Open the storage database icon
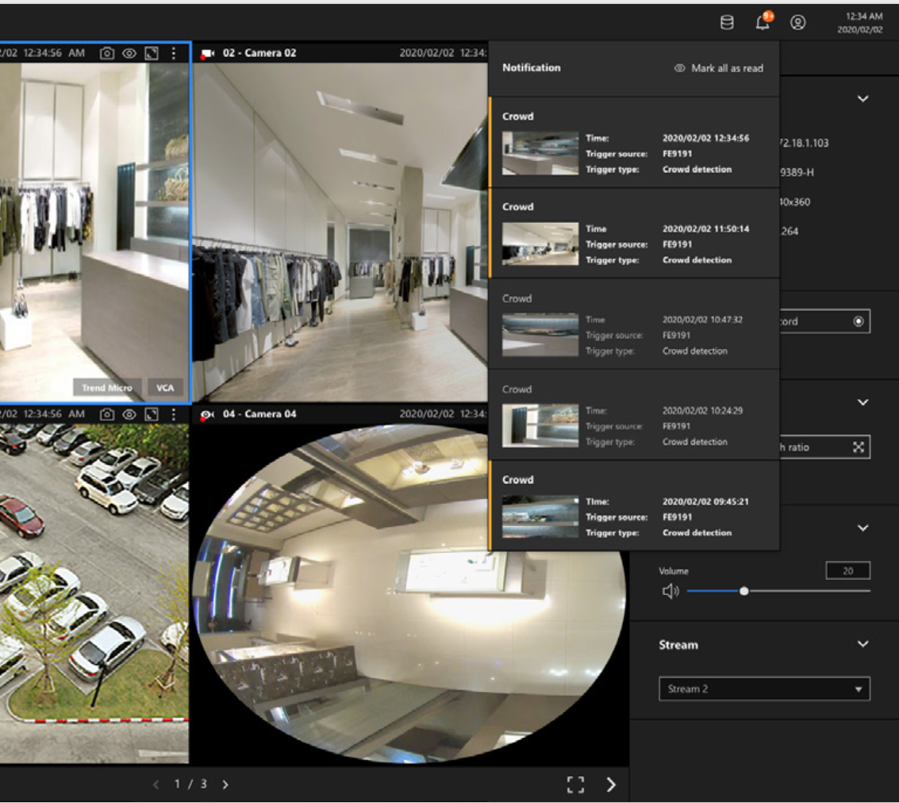Screen dimensions: 899x803 727,23
